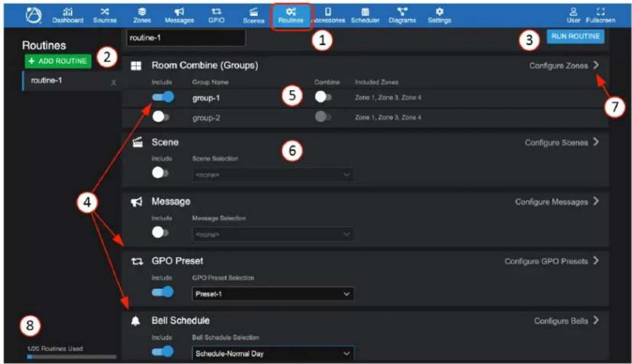This screenshot has width=632, height=364.
Task: Click the Routines Used progress bar
Action: tap(72, 357)
